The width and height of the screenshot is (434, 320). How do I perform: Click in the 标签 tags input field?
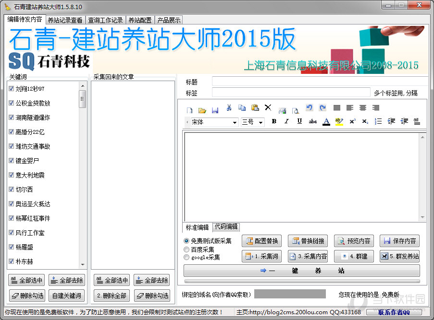click(x=291, y=92)
